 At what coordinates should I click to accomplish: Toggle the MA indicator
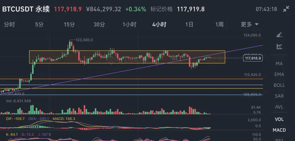(279, 64)
